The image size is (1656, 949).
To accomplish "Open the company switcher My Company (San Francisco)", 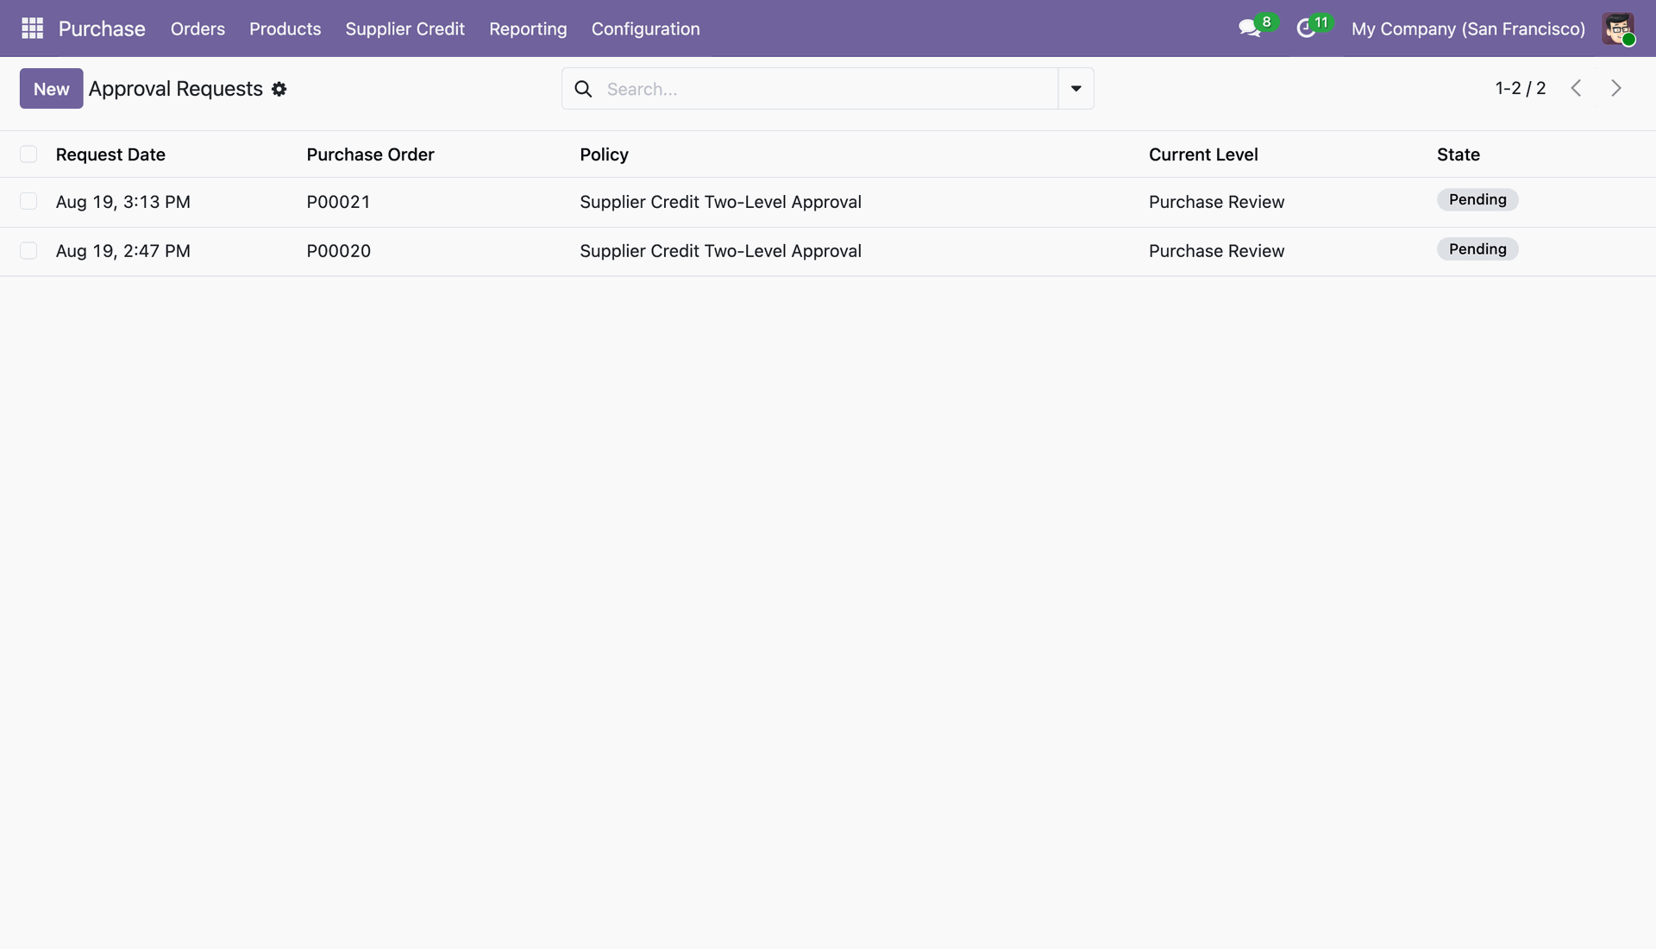I will (x=1468, y=28).
